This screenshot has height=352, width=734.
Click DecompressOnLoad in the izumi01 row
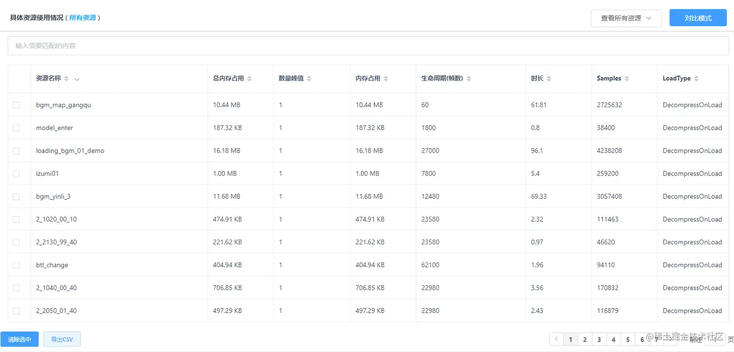692,174
